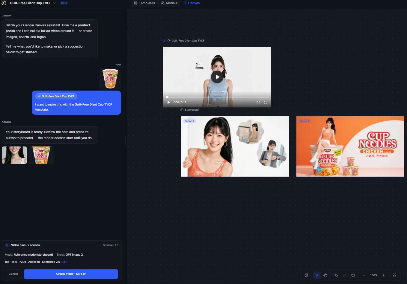The width and height of the screenshot is (407, 284).
Task: Click the BETA badge
Action: click(x=64, y=3)
